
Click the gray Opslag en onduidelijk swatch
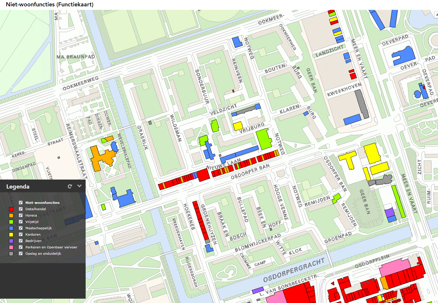click(x=11, y=254)
